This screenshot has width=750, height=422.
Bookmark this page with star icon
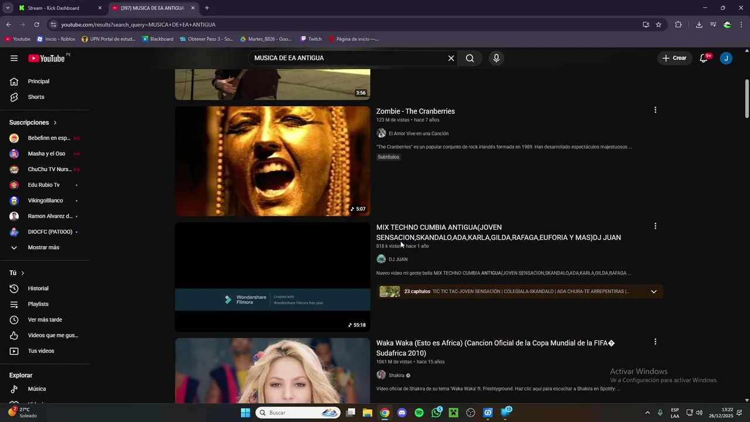(659, 25)
